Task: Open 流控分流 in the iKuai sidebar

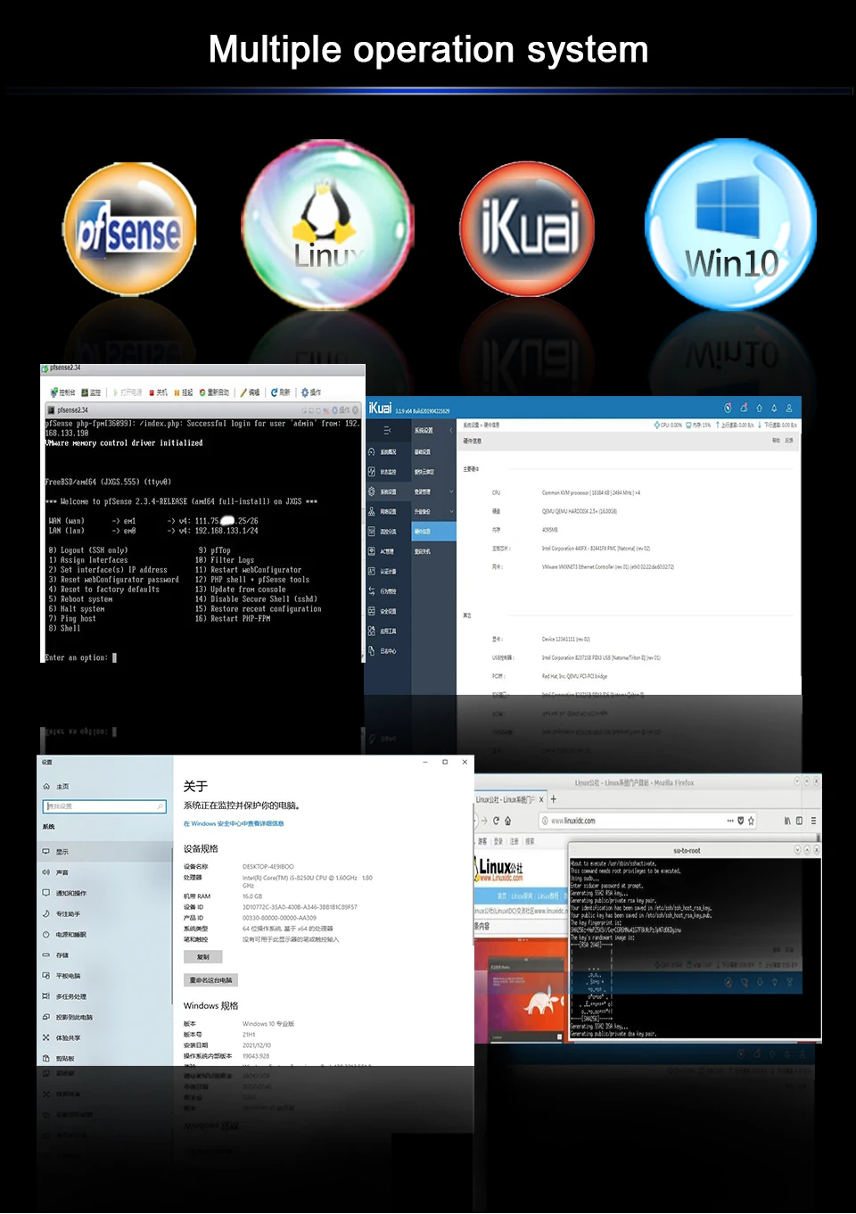Action: click(x=388, y=532)
